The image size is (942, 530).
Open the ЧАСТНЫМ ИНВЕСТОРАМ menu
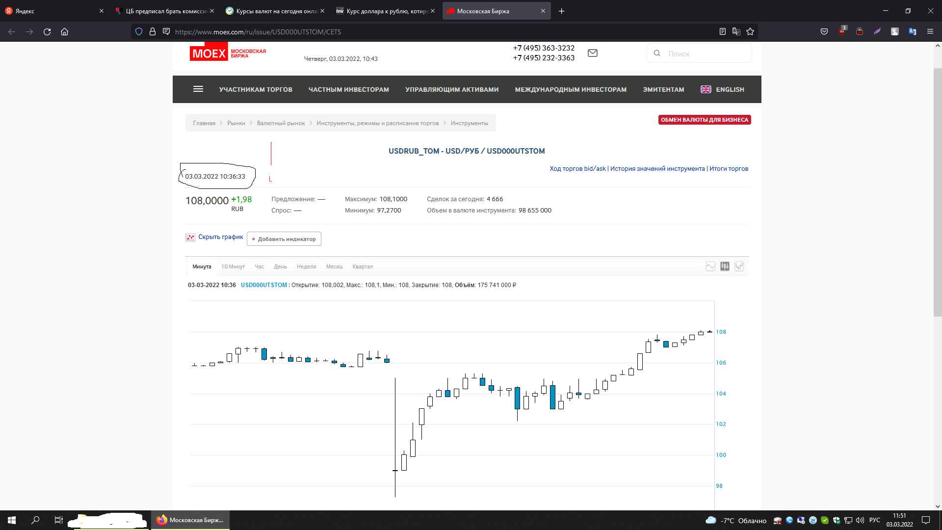(x=349, y=89)
